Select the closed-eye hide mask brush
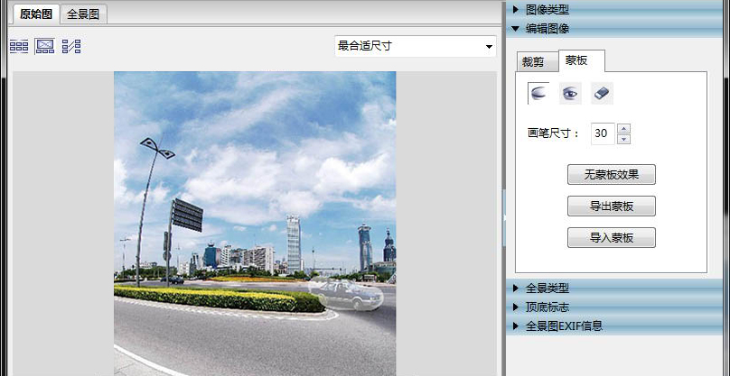This screenshot has height=376, width=730. (x=539, y=92)
